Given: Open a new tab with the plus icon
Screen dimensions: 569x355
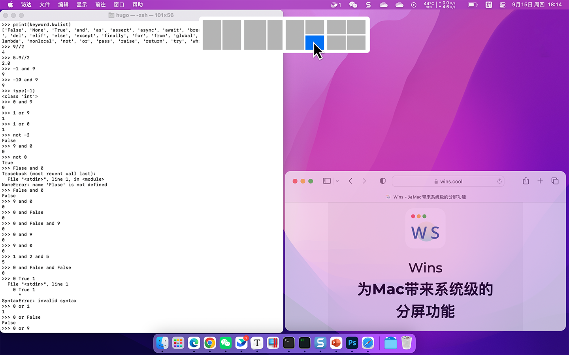Looking at the screenshot, I should 540,181.
